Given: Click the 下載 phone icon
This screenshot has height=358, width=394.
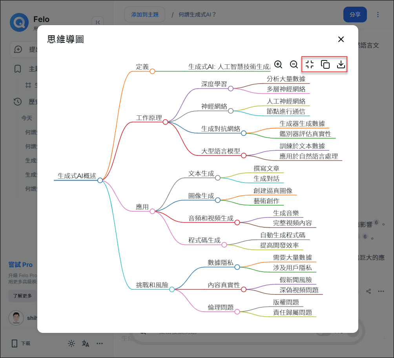Looking at the screenshot, I should 15,343.
